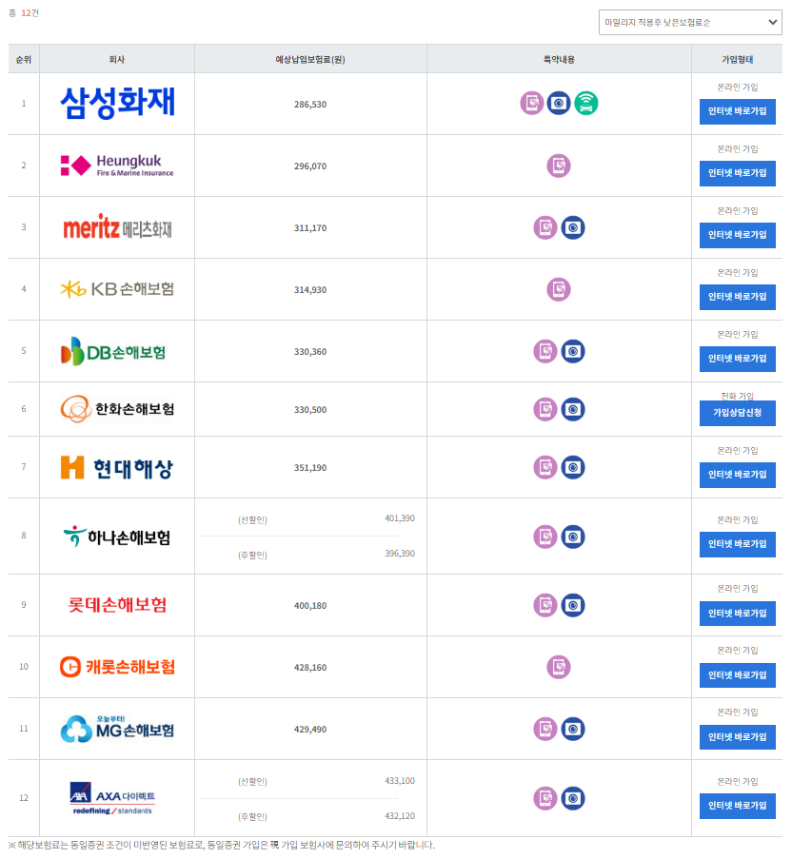Select the premium value 311,170
Image resolution: width=792 pixels, height=859 pixels.
point(310,228)
